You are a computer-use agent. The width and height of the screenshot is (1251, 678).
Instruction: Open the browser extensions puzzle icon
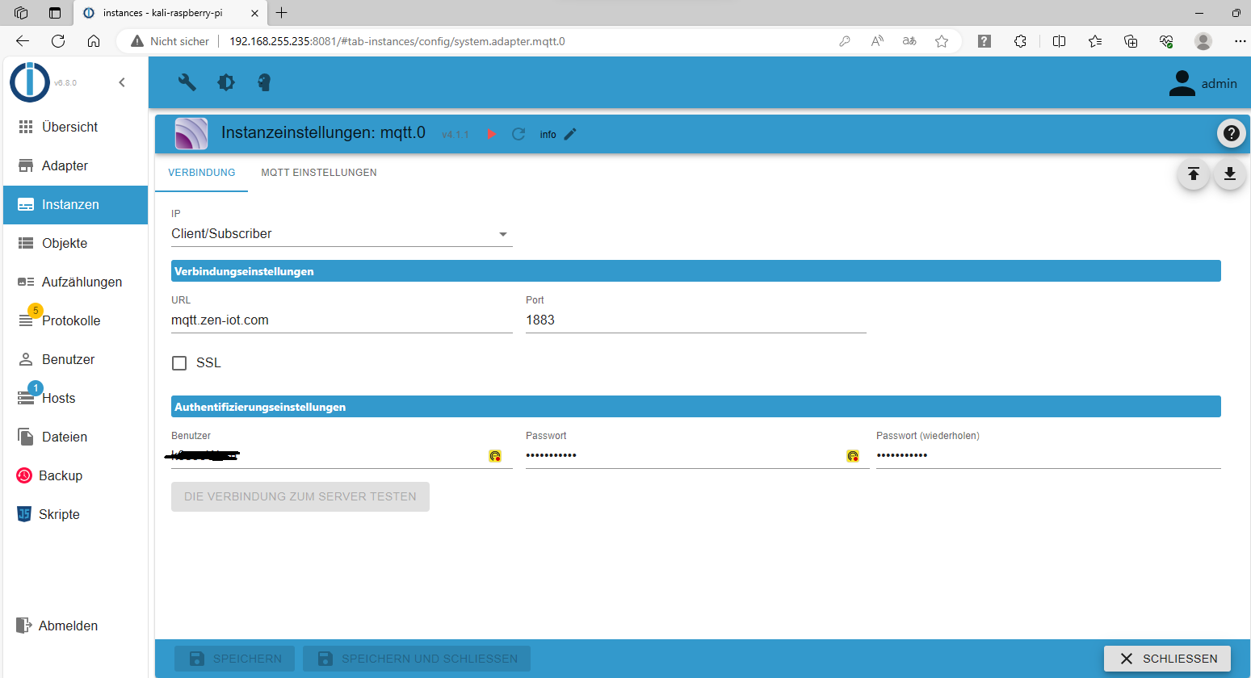1021,41
